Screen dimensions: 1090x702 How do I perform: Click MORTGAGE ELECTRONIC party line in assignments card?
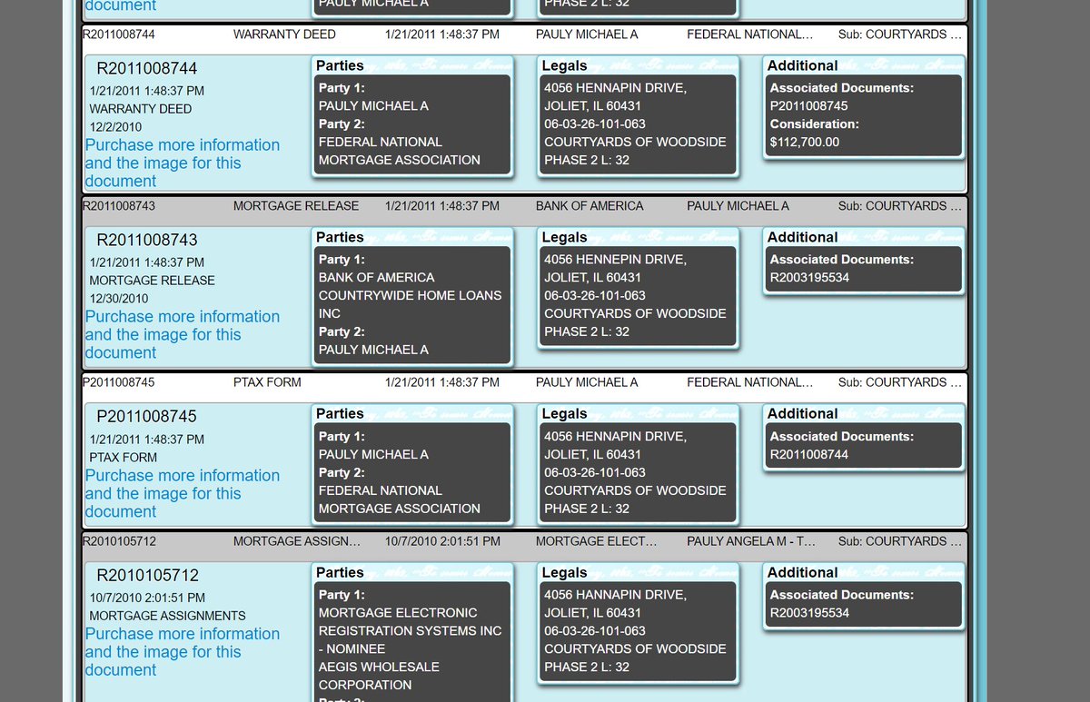pyautogui.click(x=398, y=613)
